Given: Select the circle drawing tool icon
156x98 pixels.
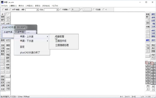Looking at the screenshot, I should [x=8, y=20].
